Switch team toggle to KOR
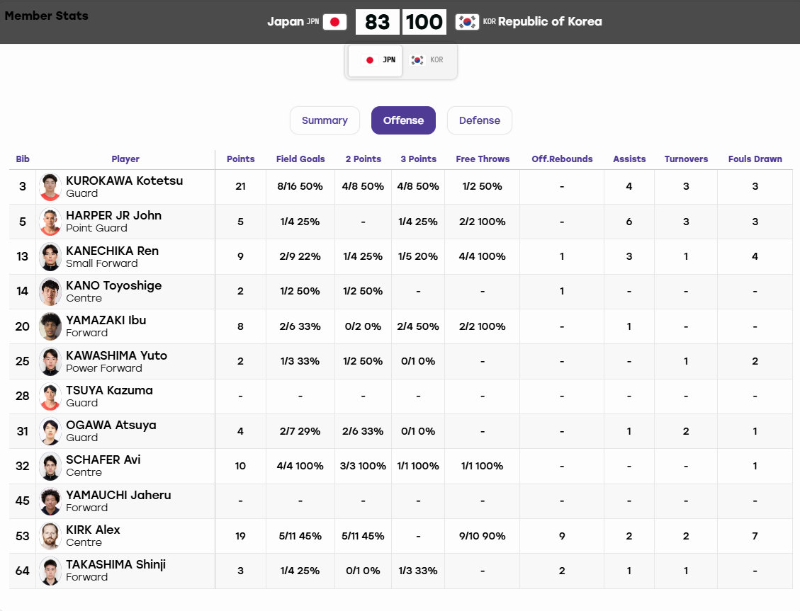Viewport: 800px width, 611px height. coord(427,60)
